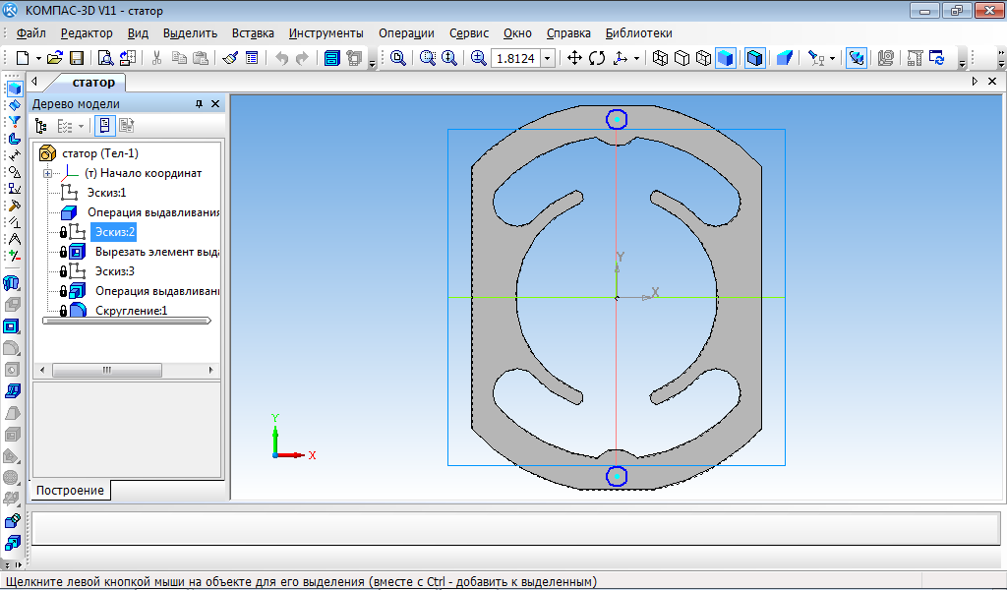The height and width of the screenshot is (590, 1007).
Task: Switch to the Построение tab
Action: click(x=71, y=490)
